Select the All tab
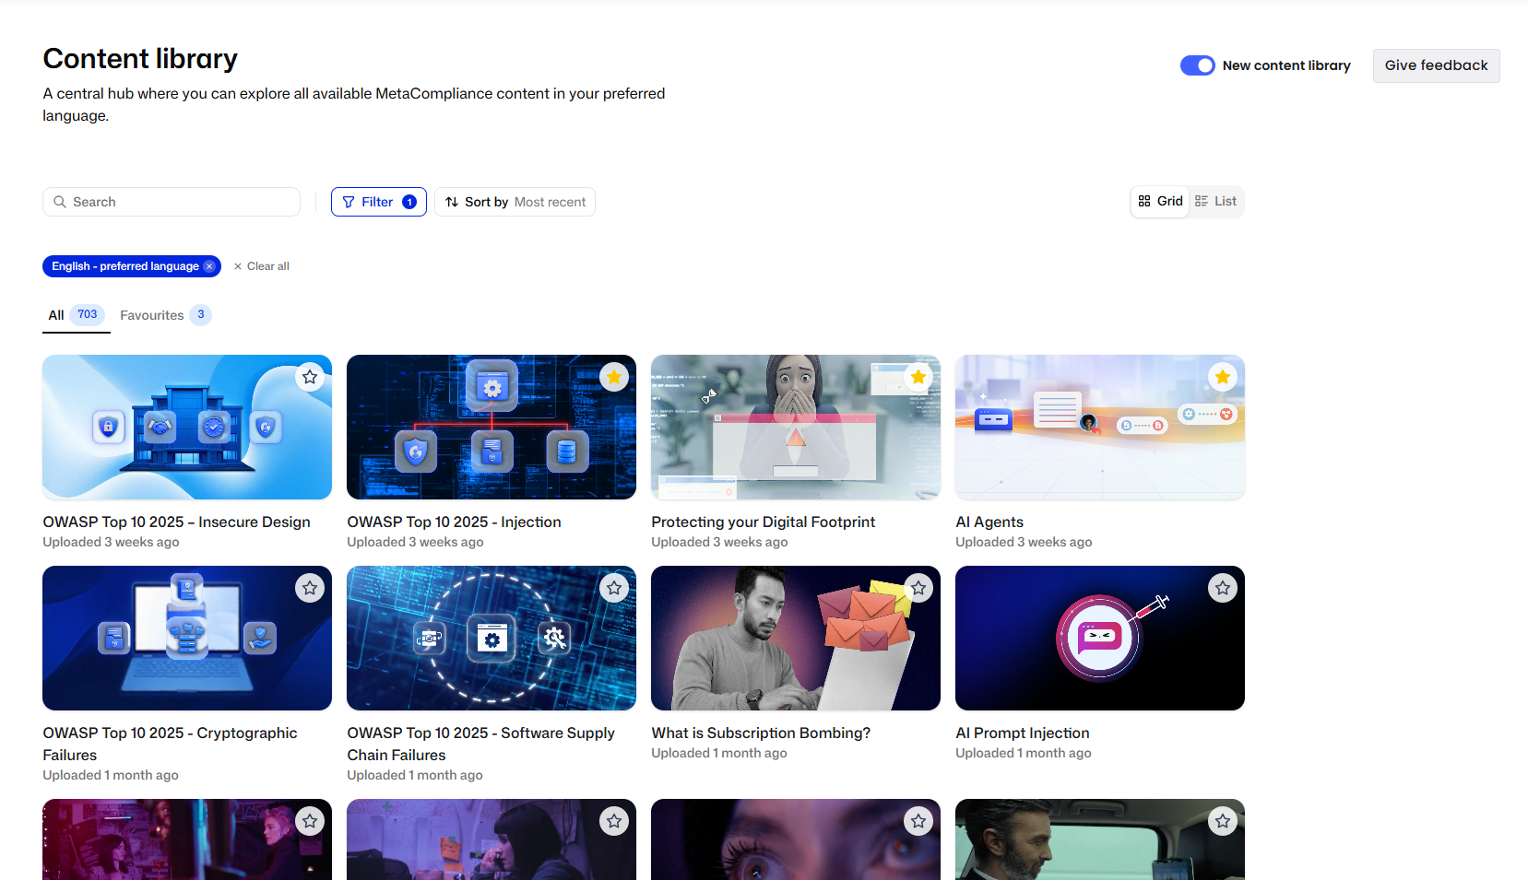 point(77,315)
